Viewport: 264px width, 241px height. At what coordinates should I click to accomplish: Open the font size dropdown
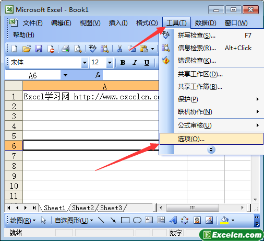click(110, 62)
